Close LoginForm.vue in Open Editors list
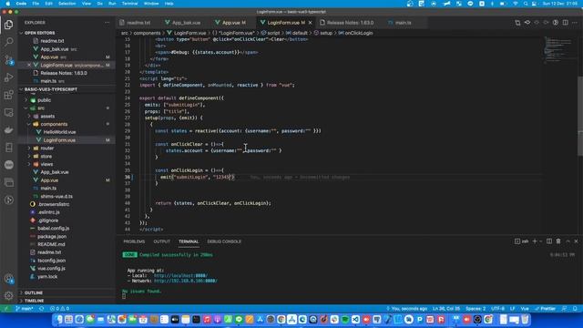This screenshot has height=328, width=583. point(29,65)
